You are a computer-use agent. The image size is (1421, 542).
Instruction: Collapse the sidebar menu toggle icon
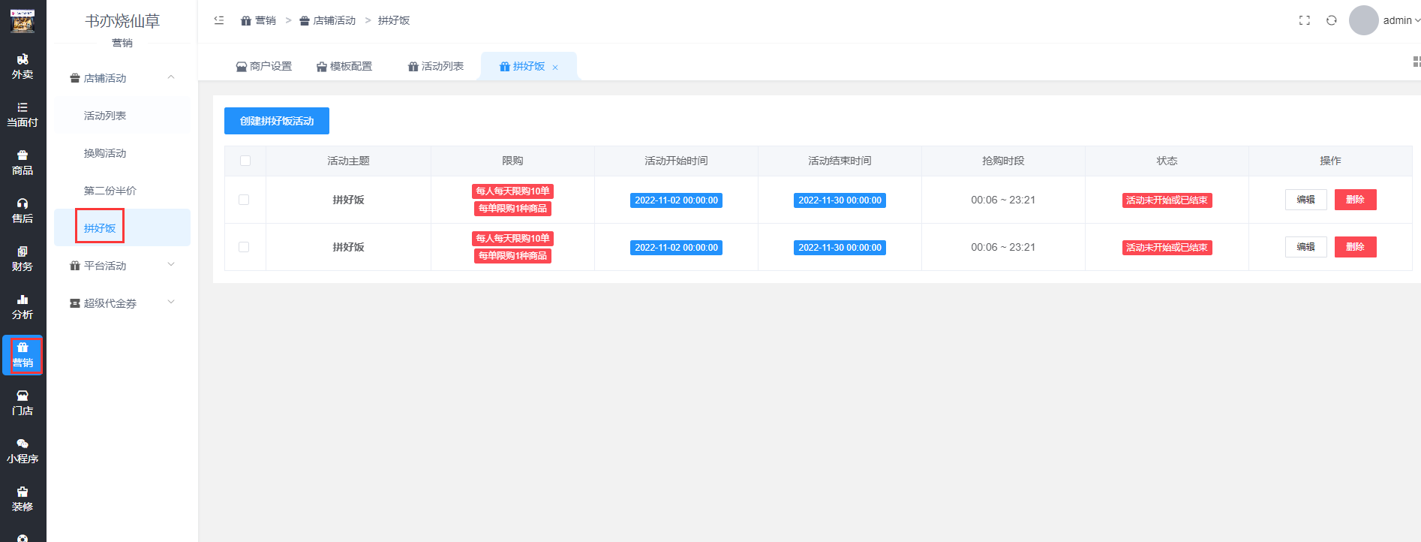(219, 20)
